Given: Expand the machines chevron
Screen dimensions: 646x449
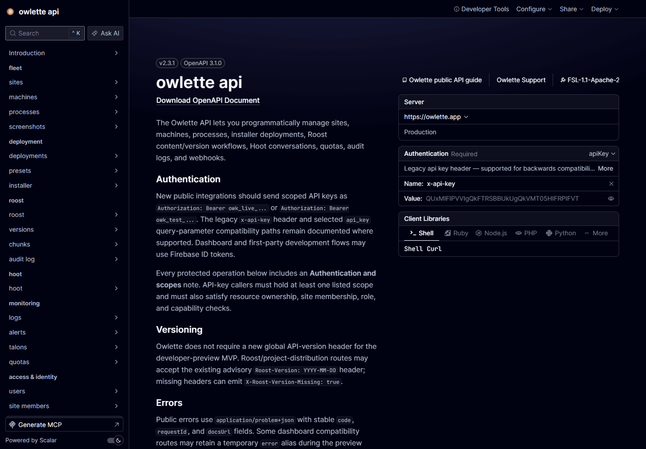Looking at the screenshot, I should pos(116,97).
